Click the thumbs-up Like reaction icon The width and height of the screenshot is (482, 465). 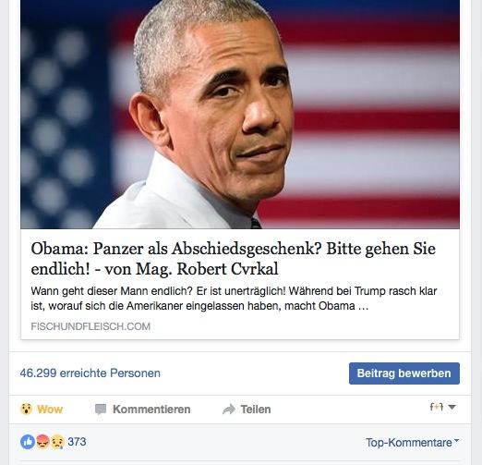28,442
